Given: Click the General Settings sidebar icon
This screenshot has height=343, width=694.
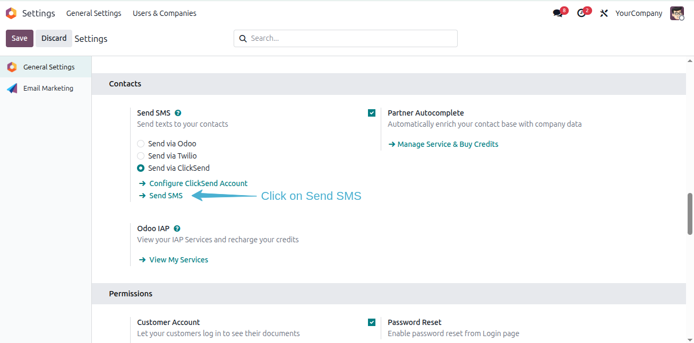Looking at the screenshot, I should pos(12,67).
